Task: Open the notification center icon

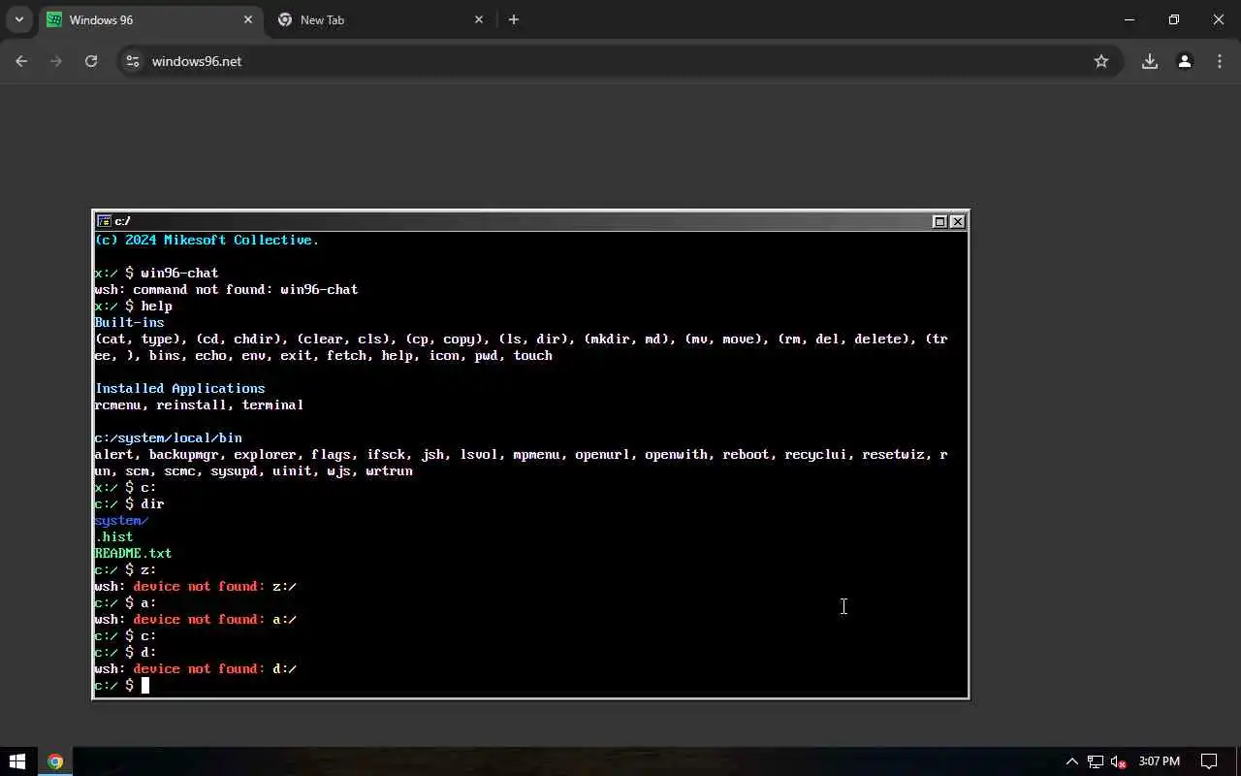Action: pyautogui.click(x=1209, y=761)
